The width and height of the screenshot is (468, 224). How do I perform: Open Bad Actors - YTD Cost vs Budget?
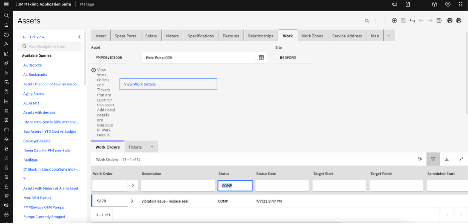pos(49,132)
